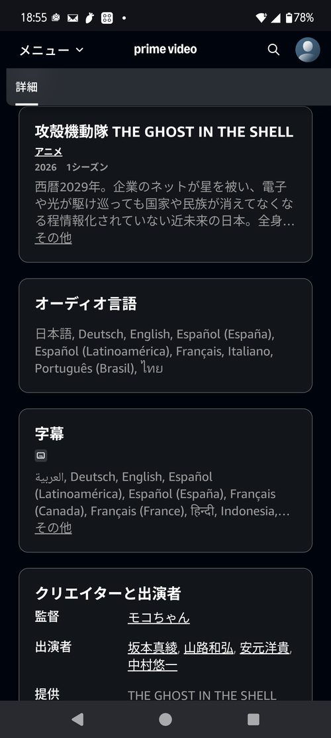Tap the Android recent apps square
Screen dimensions: 331x738
point(254,719)
